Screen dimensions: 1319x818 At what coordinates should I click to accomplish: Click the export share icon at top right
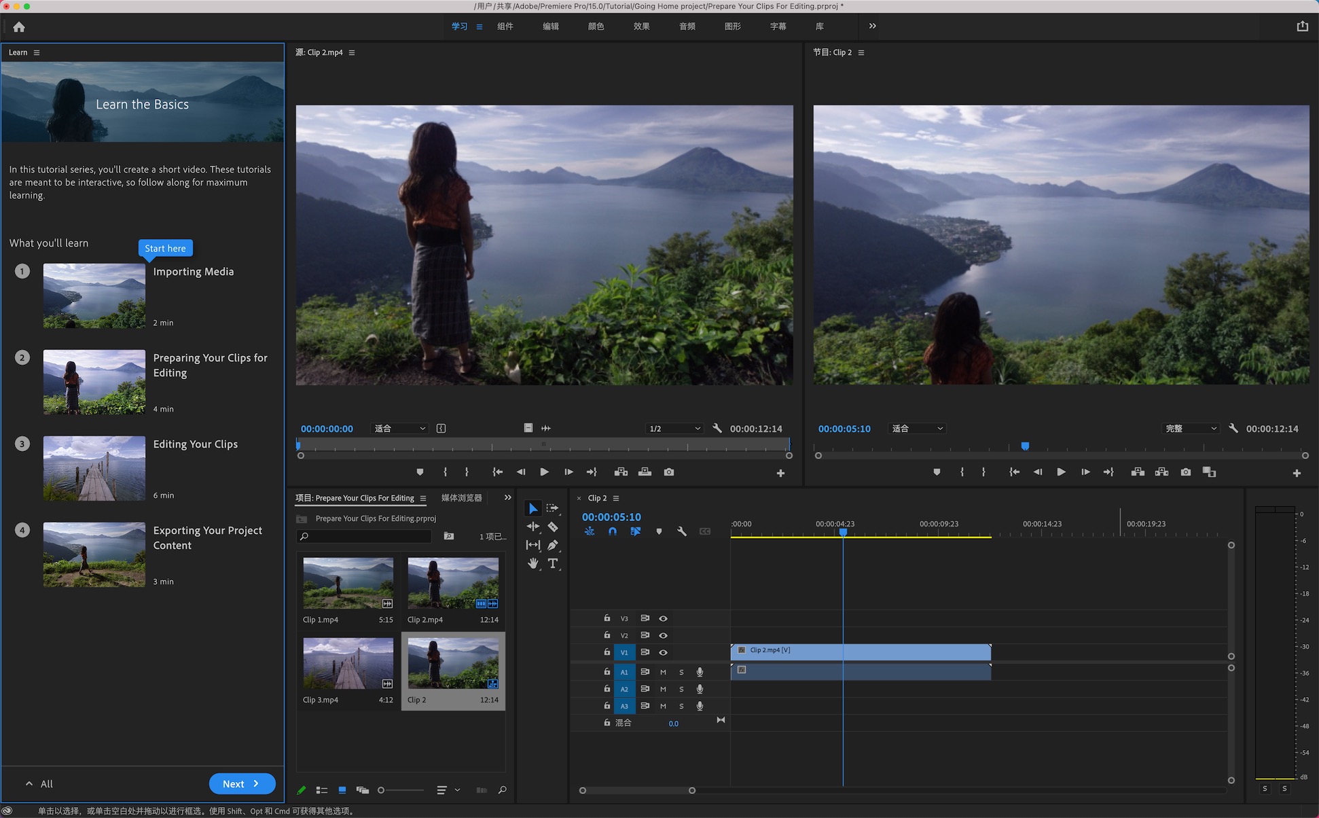coord(1302,26)
